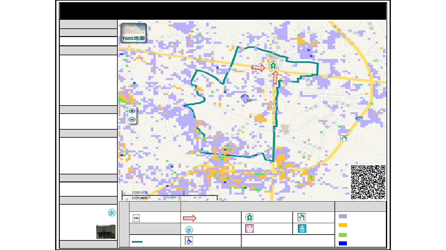
Task: Zoom out using the minus button
Action: 132,119
